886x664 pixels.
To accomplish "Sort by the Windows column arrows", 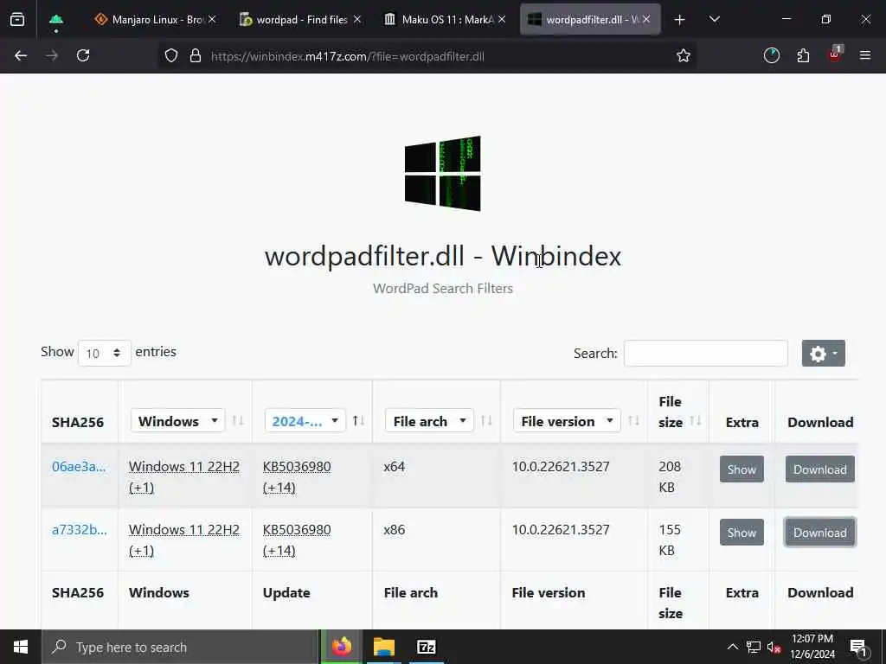I will 238,421.
